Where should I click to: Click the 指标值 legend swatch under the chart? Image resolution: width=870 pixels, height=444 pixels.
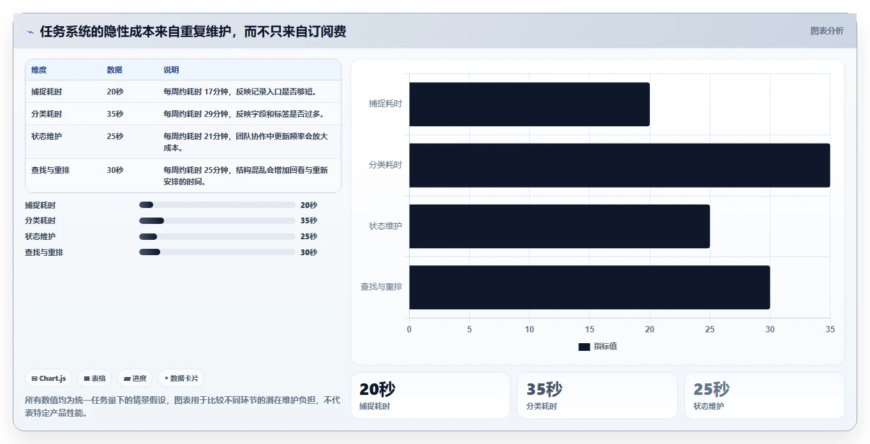(x=584, y=346)
